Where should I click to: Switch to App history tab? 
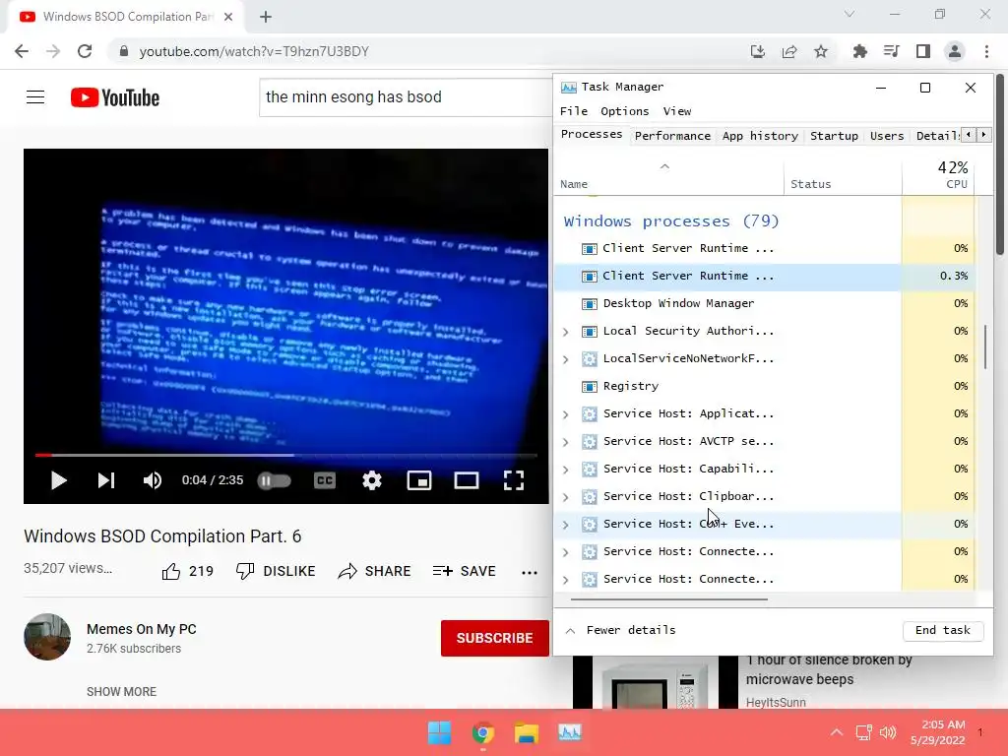tap(760, 136)
